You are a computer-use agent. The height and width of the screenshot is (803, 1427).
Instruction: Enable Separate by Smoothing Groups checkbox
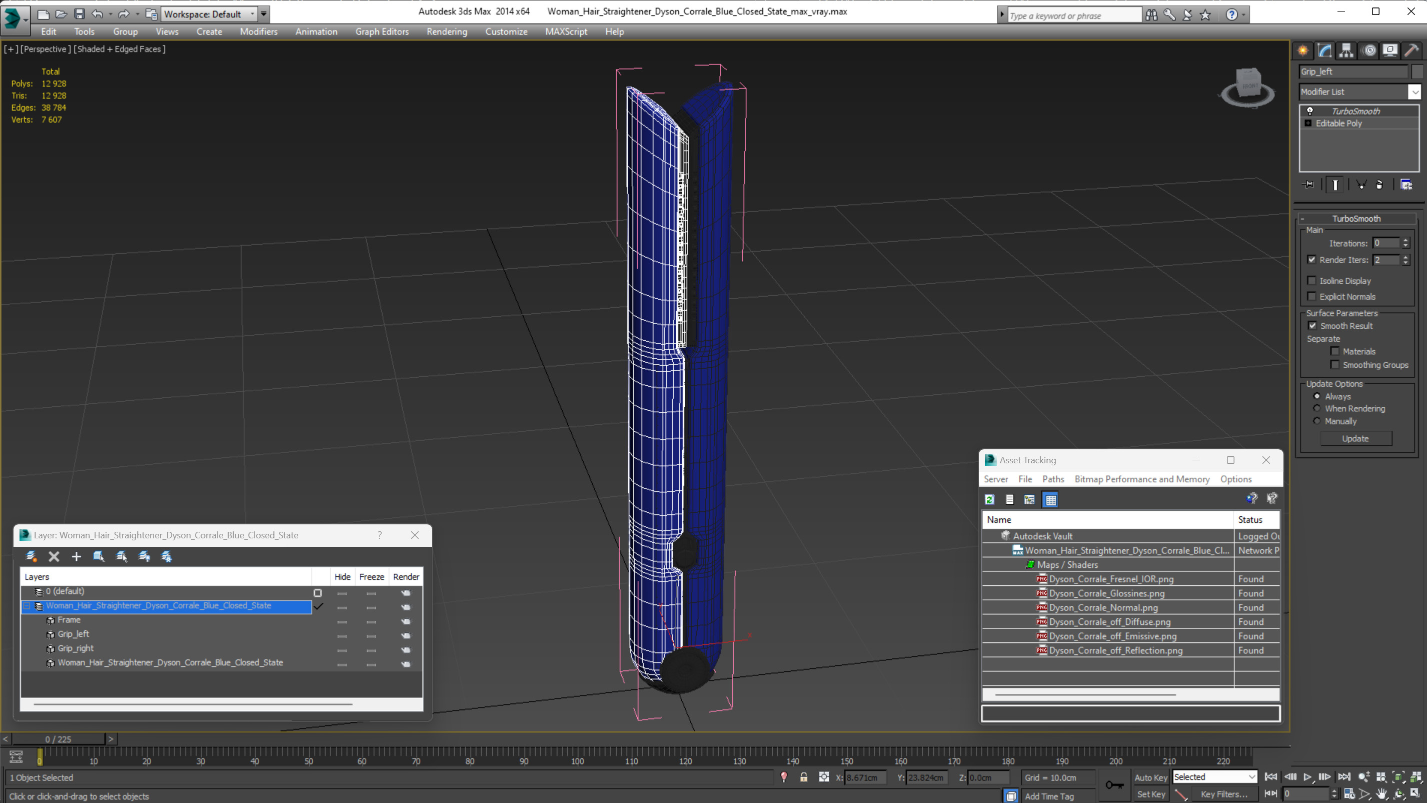[1335, 364]
